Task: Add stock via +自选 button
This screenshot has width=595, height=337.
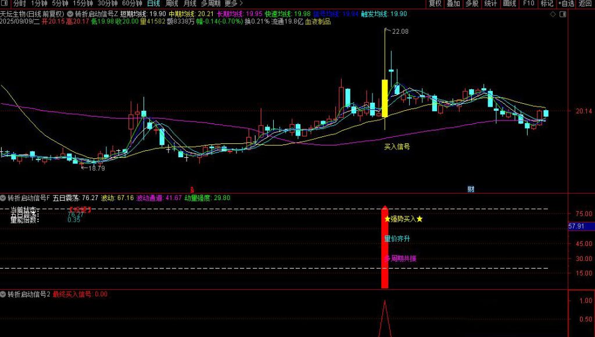Action: pos(566,3)
